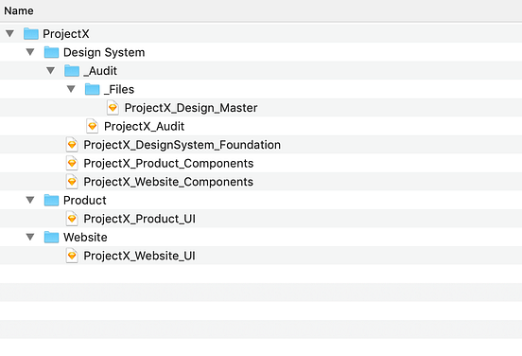Click the Product folder icon
The image size is (522, 356).
tap(51, 200)
